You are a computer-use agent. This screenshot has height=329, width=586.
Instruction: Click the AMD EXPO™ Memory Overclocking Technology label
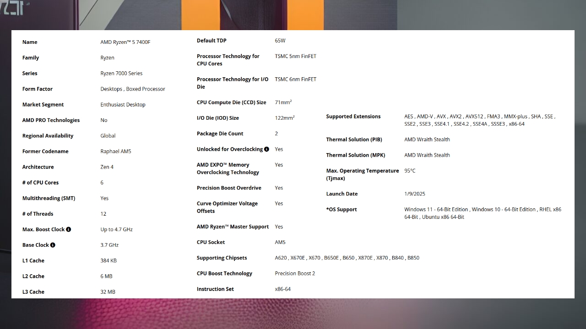coord(228,169)
